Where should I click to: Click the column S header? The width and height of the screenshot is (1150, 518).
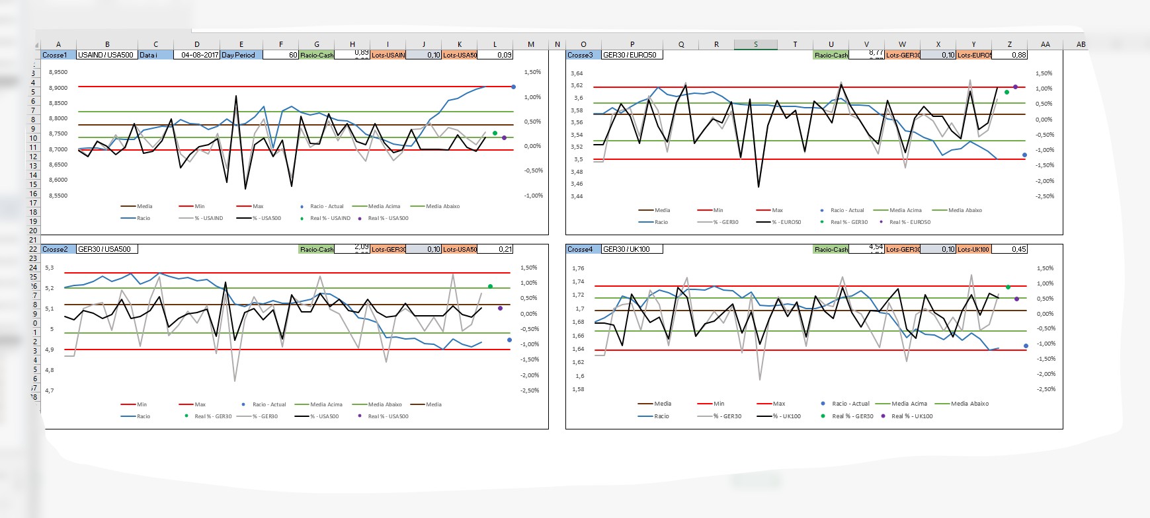756,44
